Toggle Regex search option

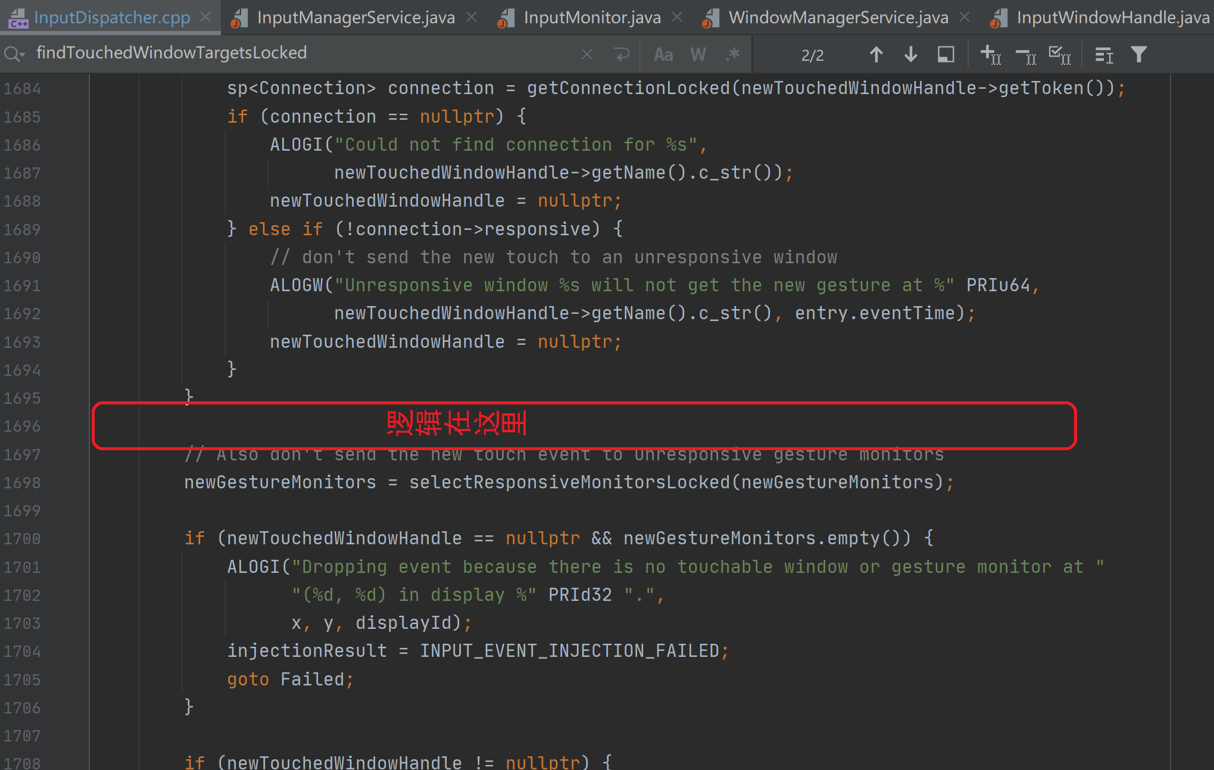[733, 55]
